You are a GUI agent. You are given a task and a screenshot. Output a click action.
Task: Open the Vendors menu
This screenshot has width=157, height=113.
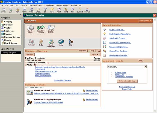41,5
